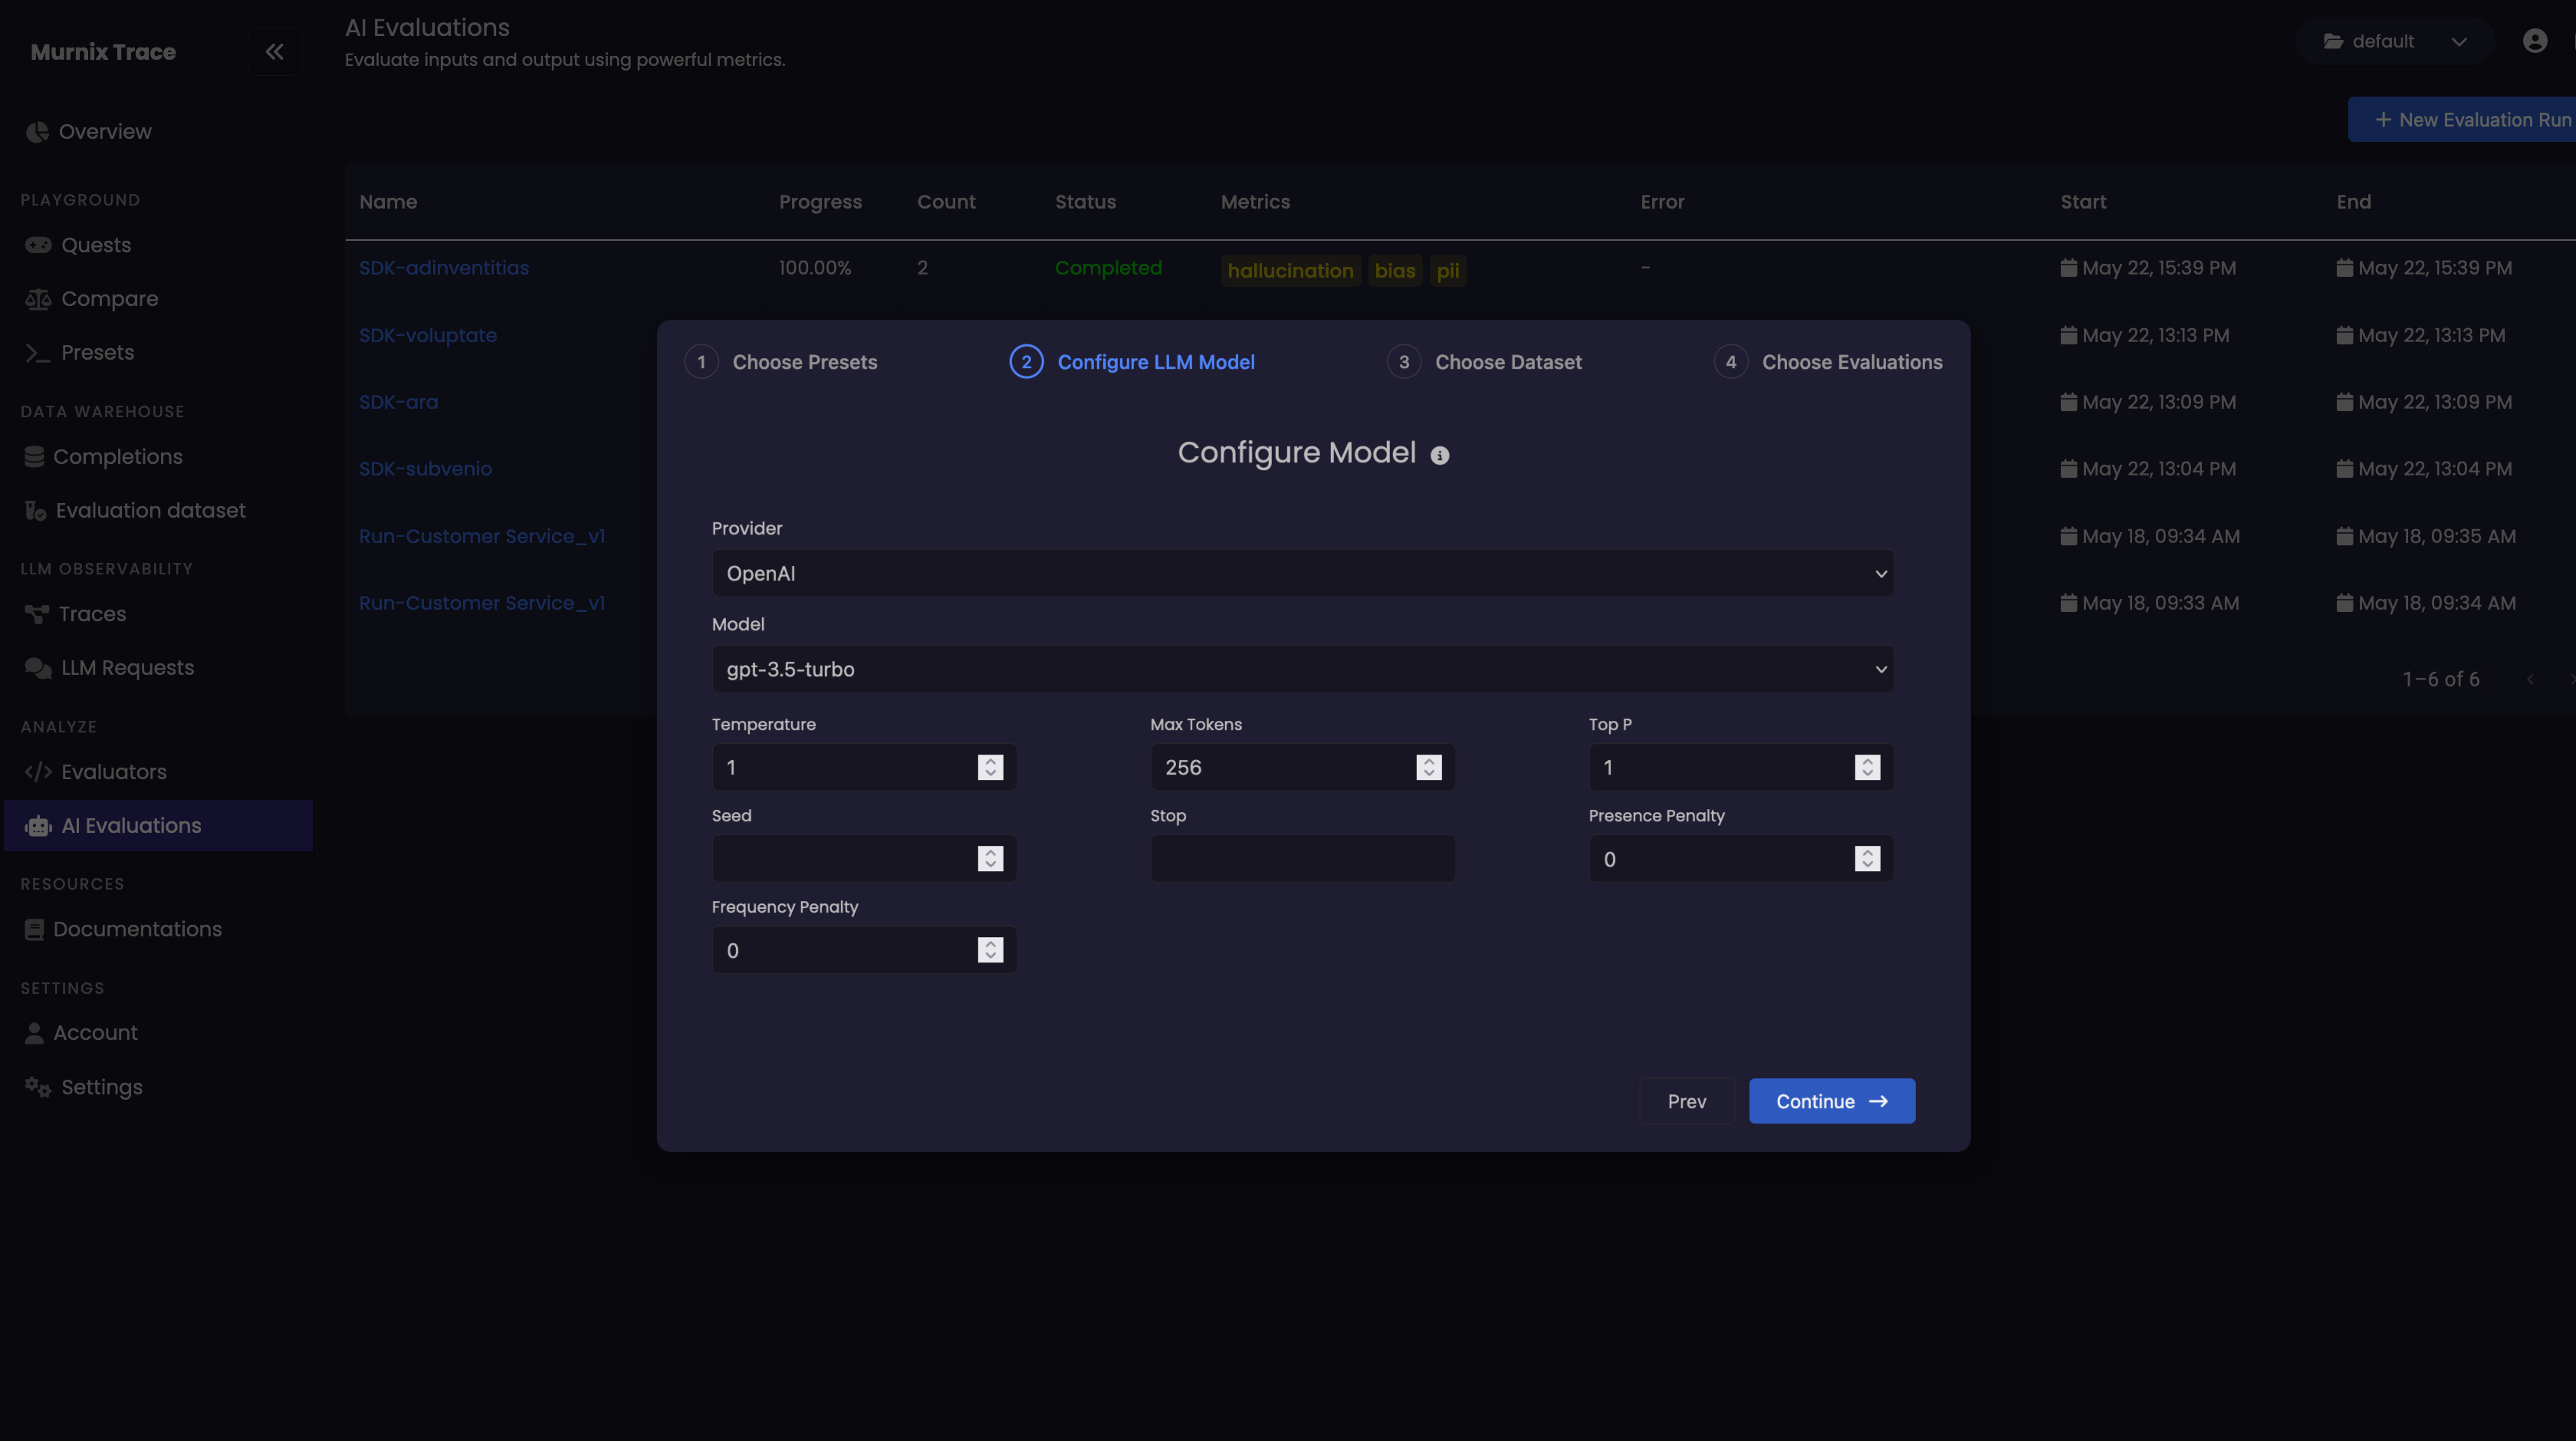2576x1441 pixels.
Task: Click the Temperature stepper arrows
Action: tap(990, 767)
